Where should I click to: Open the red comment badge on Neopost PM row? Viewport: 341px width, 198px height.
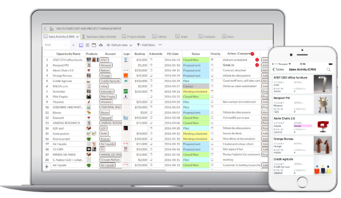(x=257, y=65)
